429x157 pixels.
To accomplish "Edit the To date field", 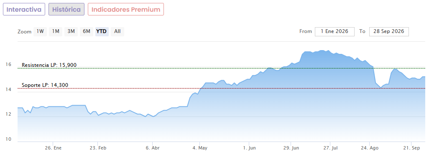I will [389, 31].
